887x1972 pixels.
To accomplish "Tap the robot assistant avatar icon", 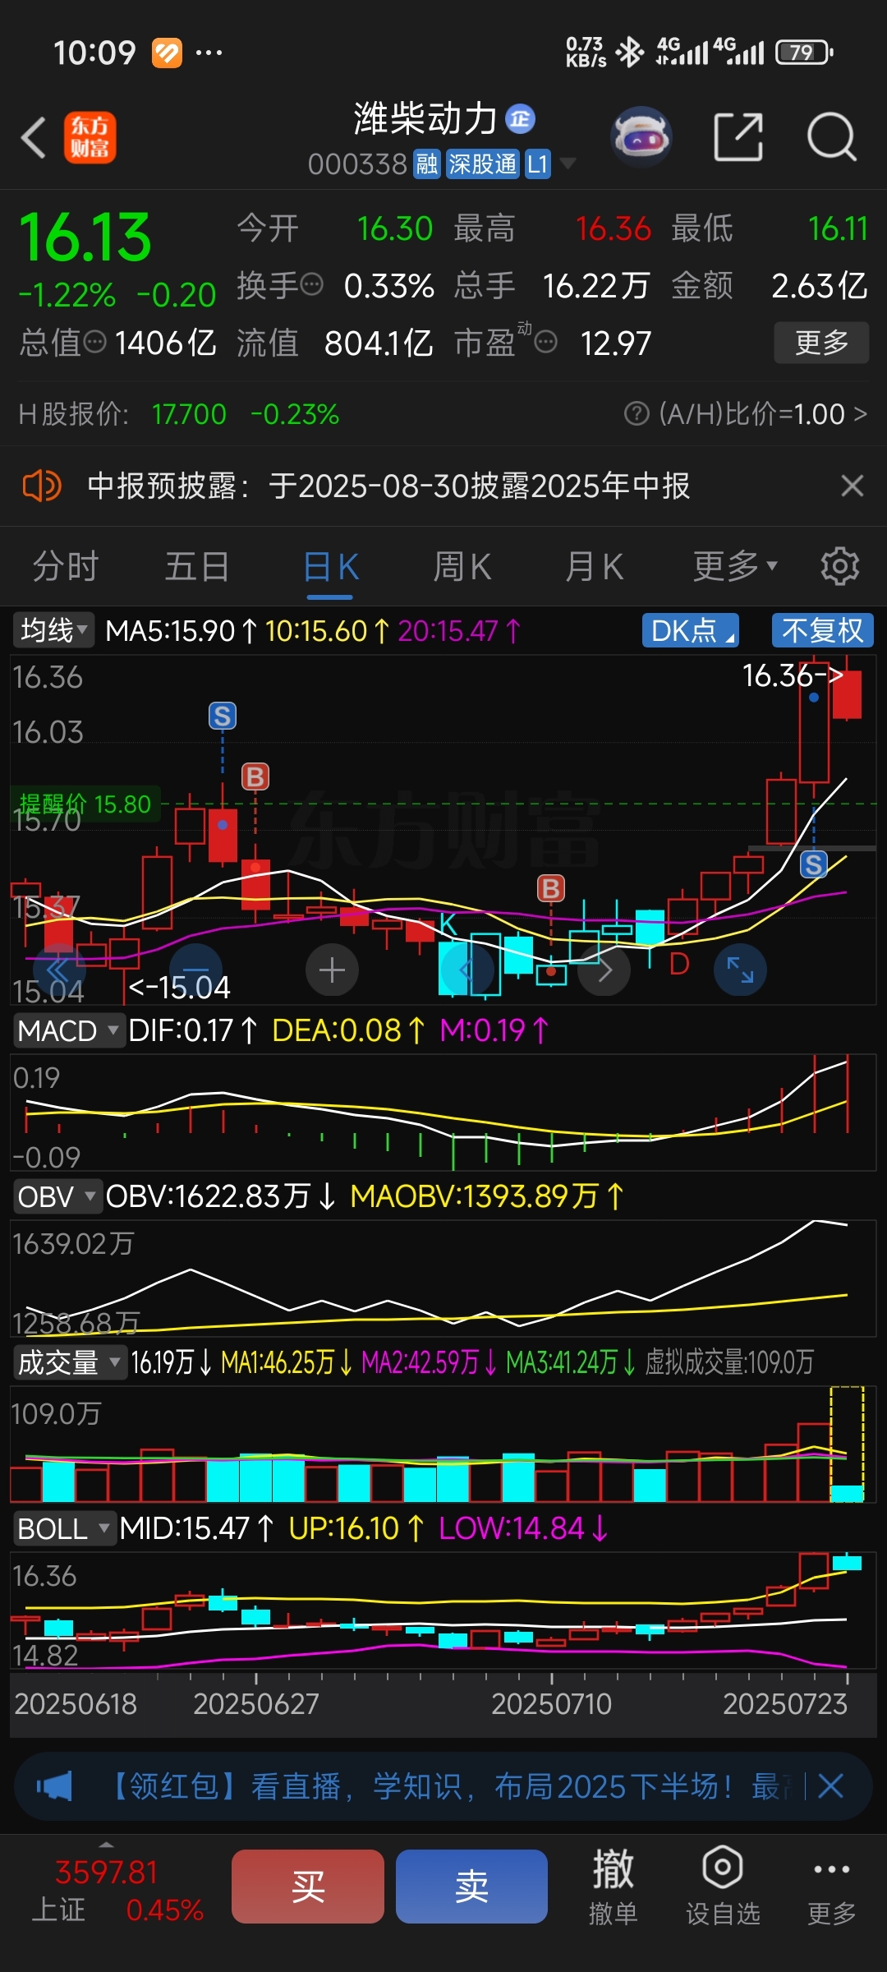I will (641, 137).
